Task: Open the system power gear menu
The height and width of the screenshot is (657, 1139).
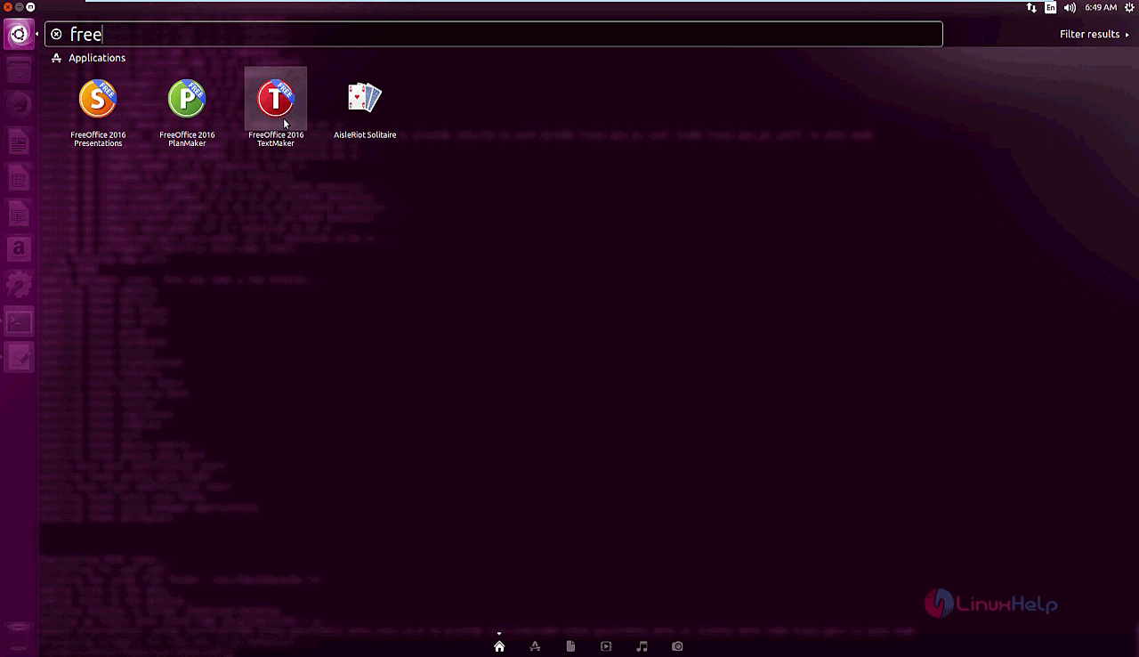Action: tap(1130, 7)
